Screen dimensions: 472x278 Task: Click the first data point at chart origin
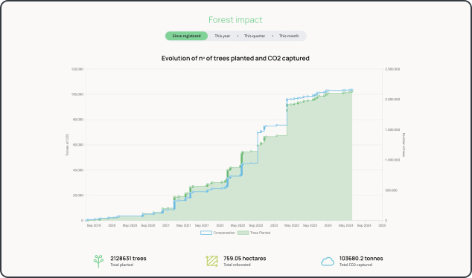[x=86, y=220]
